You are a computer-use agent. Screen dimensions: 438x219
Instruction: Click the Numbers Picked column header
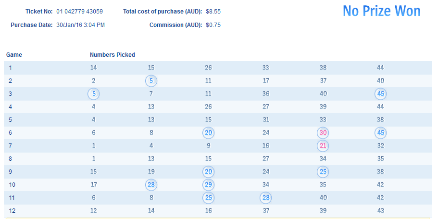[112, 55]
